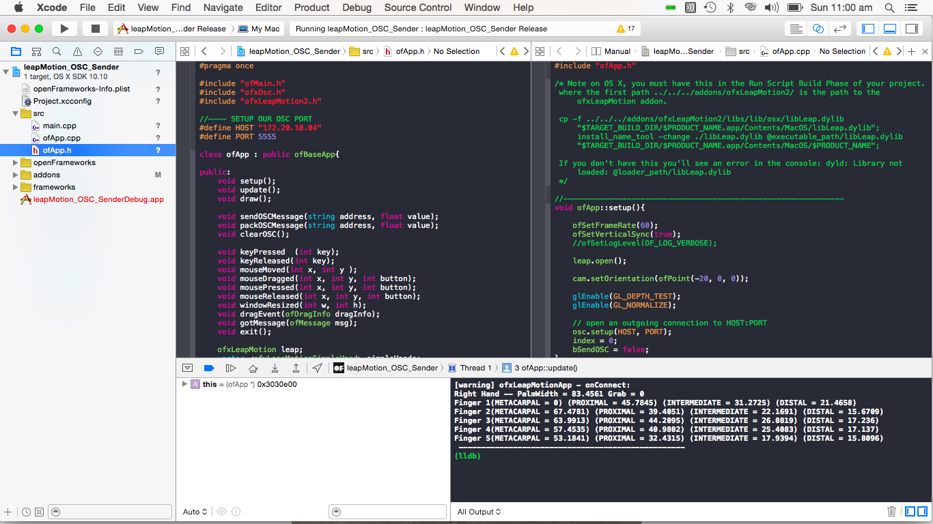
Task: Open the All Output dropdown
Action: 479,512
